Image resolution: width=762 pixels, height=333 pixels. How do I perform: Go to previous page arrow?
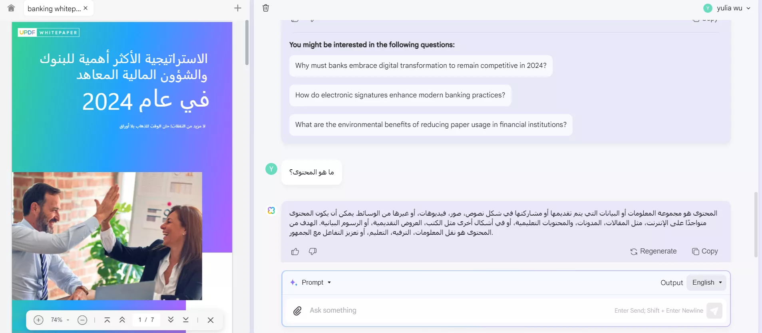(122, 320)
